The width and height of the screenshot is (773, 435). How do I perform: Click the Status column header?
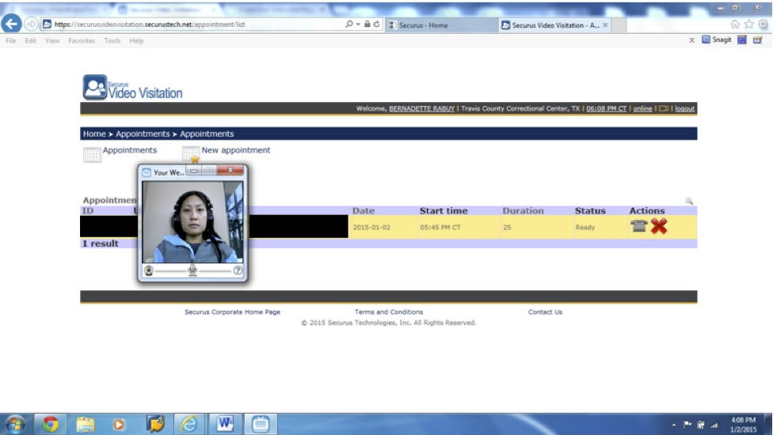tap(589, 210)
